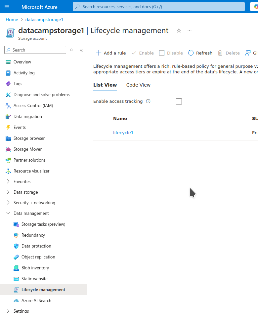258x313 pixels.
Task: Click Add a rule button
Action: point(111,53)
